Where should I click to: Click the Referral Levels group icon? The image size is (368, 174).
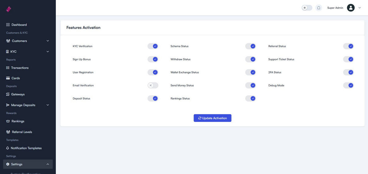(x=8, y=132)
